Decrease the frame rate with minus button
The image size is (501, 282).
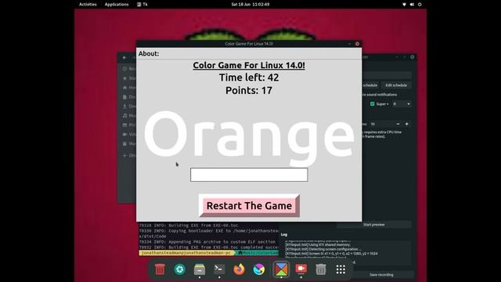pos(398,124)
